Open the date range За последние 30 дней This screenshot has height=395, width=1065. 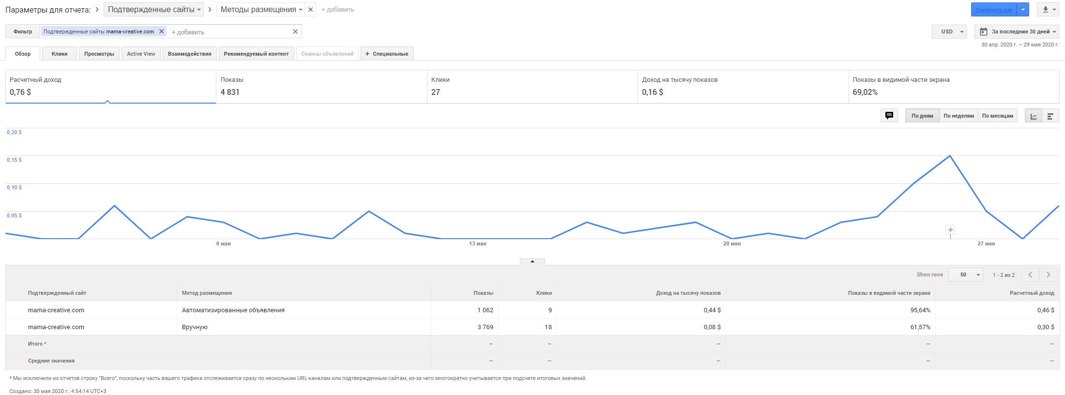tap(1017, 32)
